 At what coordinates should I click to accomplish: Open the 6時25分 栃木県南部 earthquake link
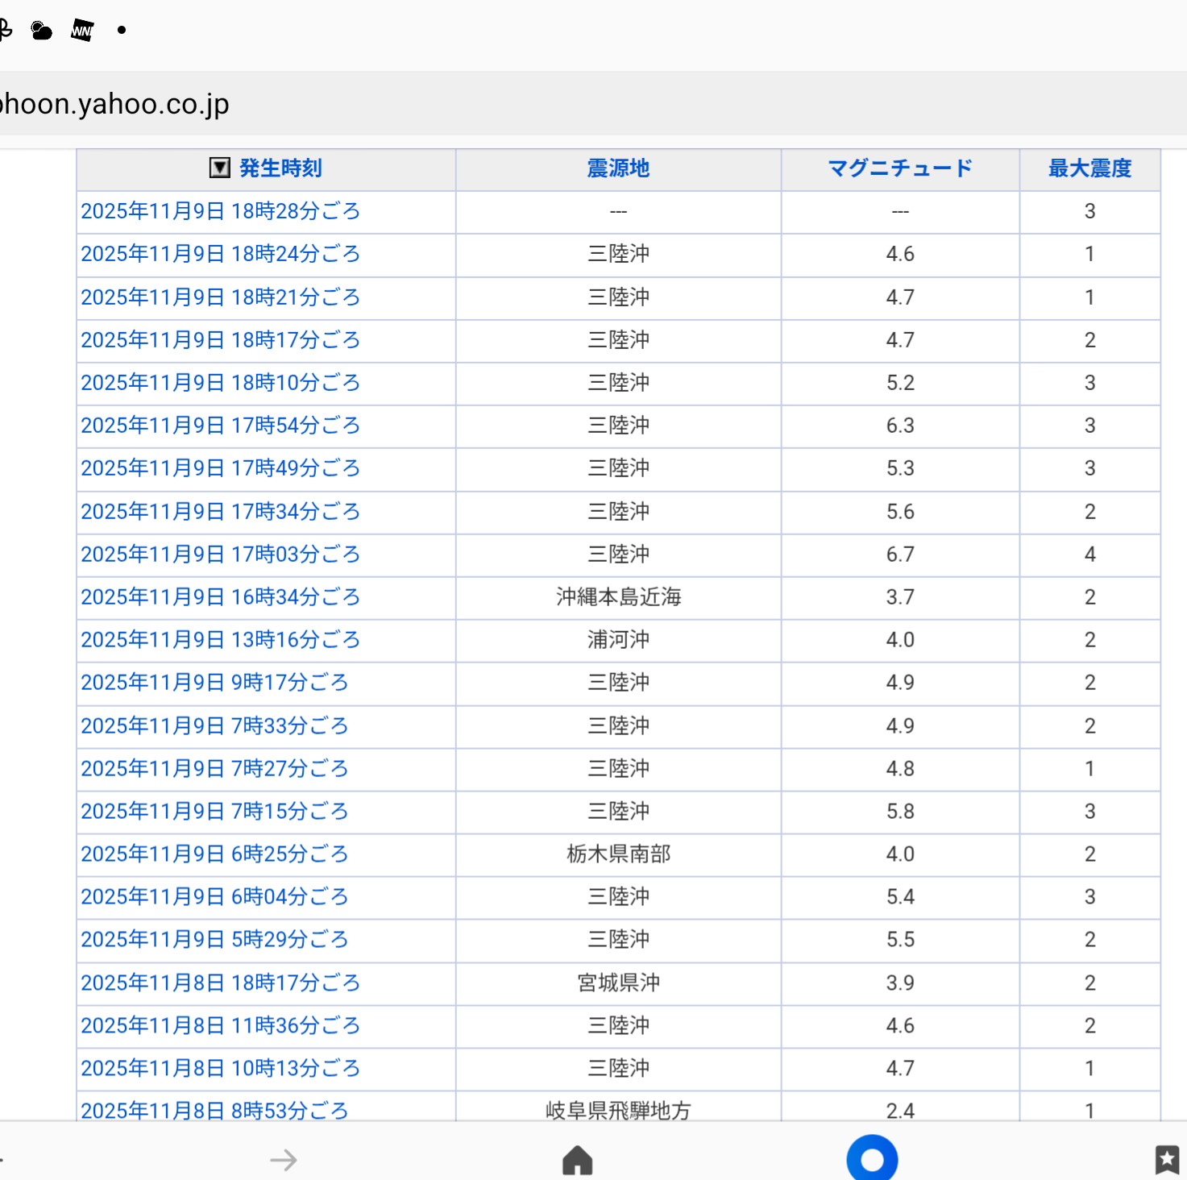214,854
